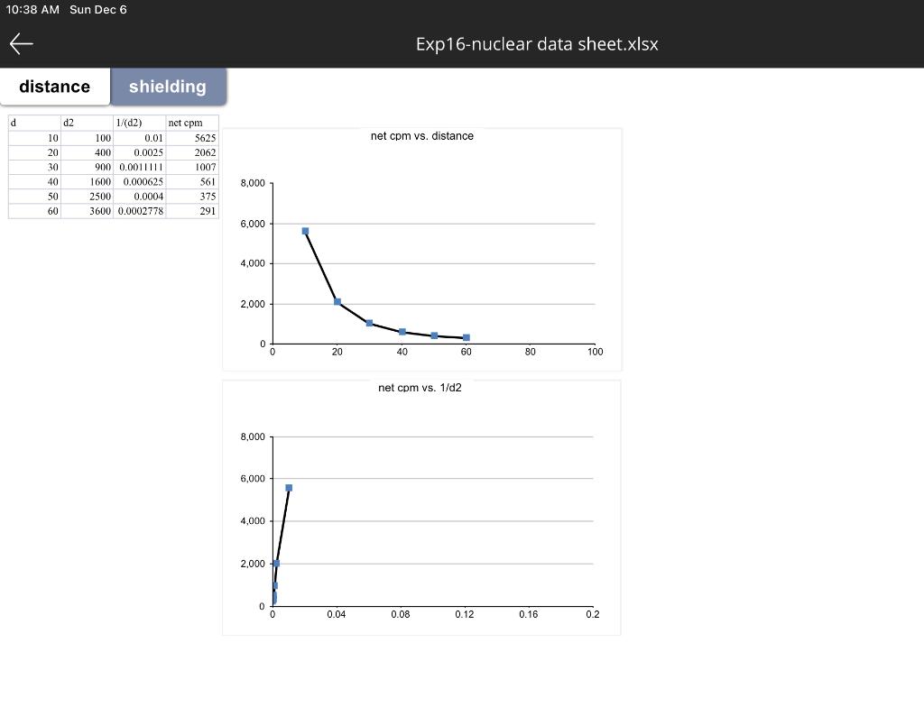Click the highest data point in the 1/d2 chart
Image resolution: width=924 pixels, height=707 pixels.
pyautogui.click(x=289, y=488)
